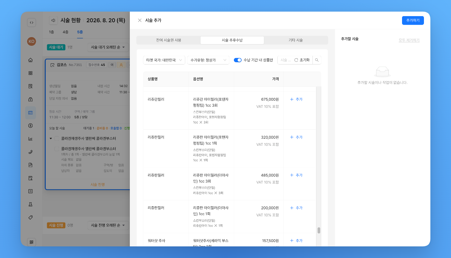Close the 시술 추가 panel
The image size is (451, 258).
click(139, 20)
